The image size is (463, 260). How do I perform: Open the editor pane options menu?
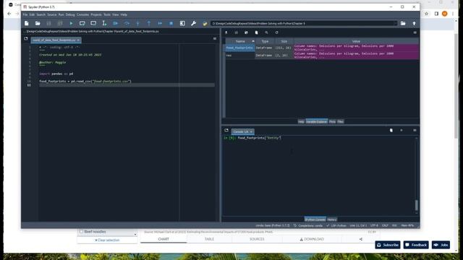click(x=215, y=38)
